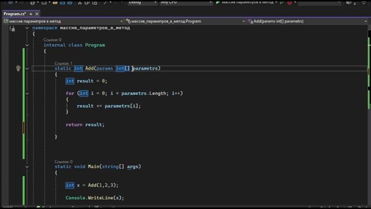This screenshot has width=371, height=209.
Task: Collapse the Main method block
Action: tap(27, 167)
